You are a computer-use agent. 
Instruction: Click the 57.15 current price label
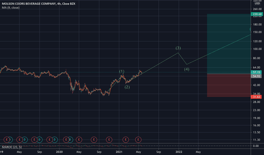256,72
